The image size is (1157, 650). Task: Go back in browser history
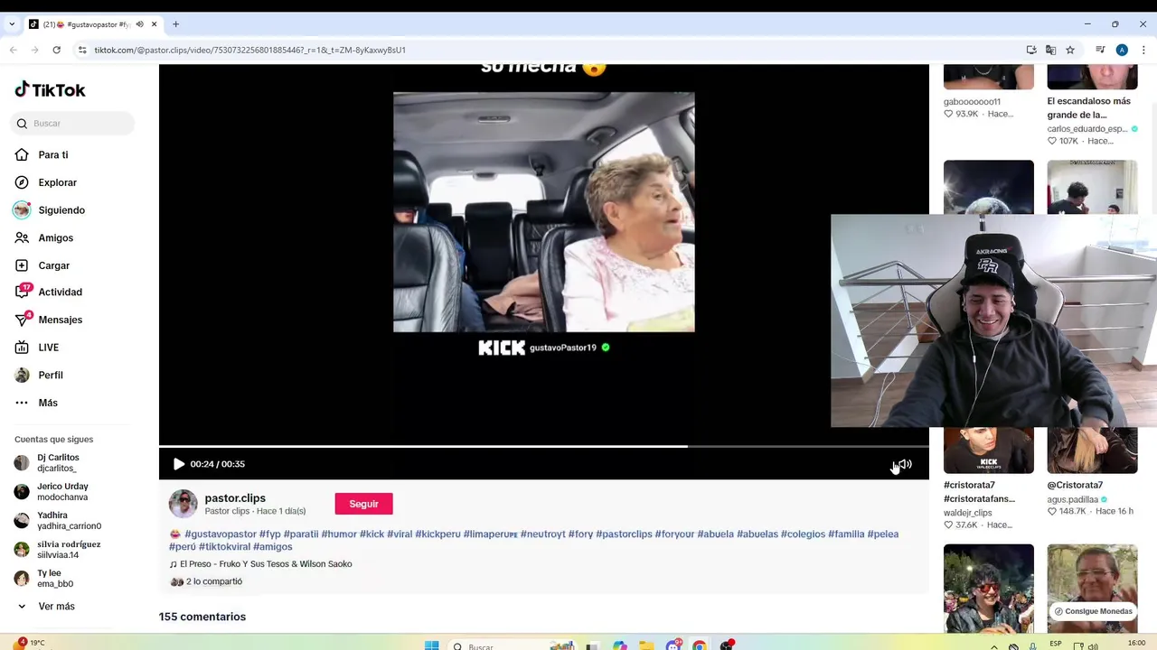[x=13, y=50]
